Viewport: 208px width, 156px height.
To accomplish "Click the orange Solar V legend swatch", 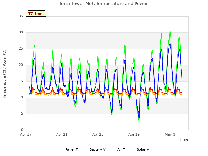I will point(132,150).
